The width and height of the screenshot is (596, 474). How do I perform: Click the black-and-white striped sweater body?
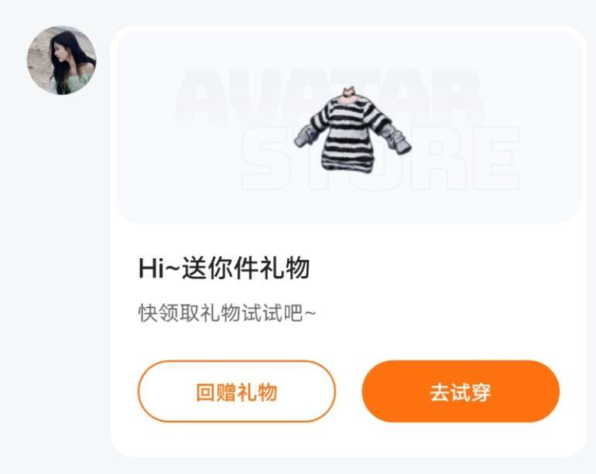point(349,136)
